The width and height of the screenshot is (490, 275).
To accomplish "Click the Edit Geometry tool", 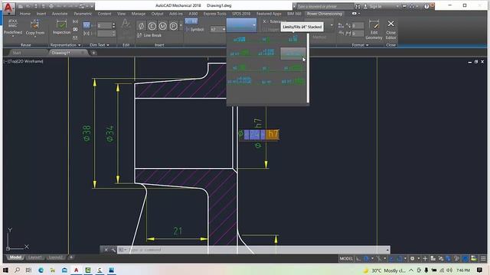I will pyautogui.click(x=374, y=30).
